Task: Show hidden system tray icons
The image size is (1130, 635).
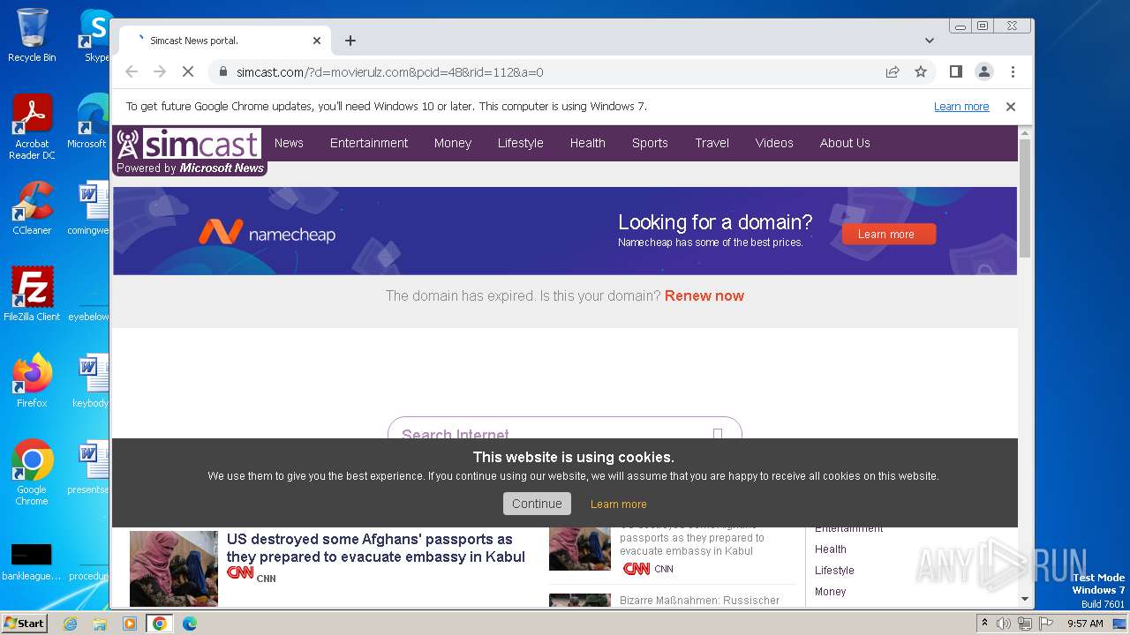Action: click(984, 624)
